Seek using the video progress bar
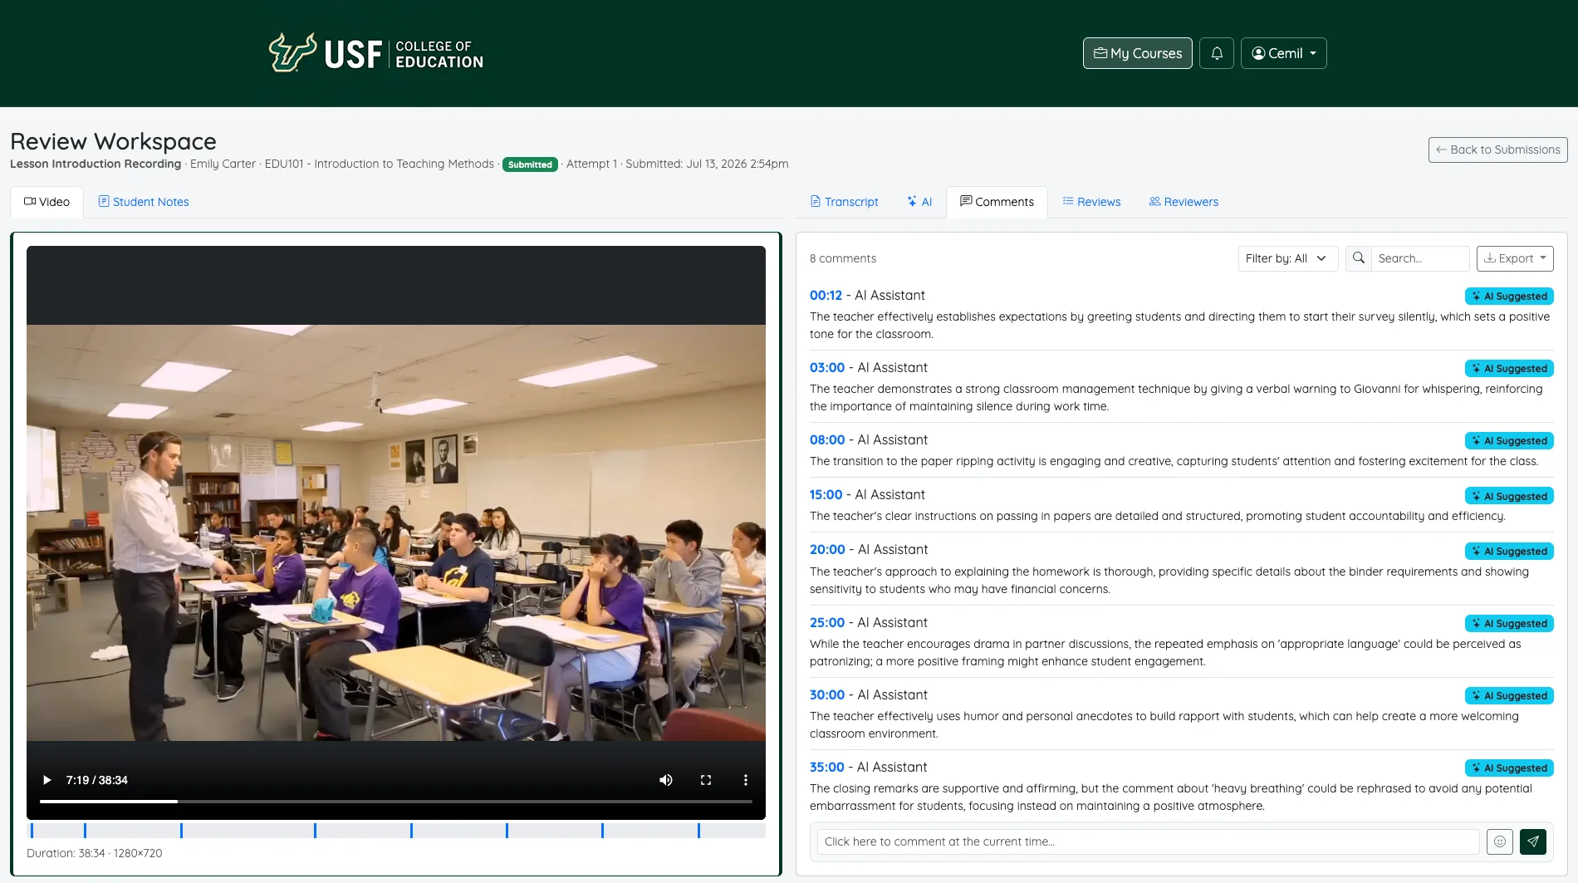This screenshot has height=883, width=1578. point(396,802)
